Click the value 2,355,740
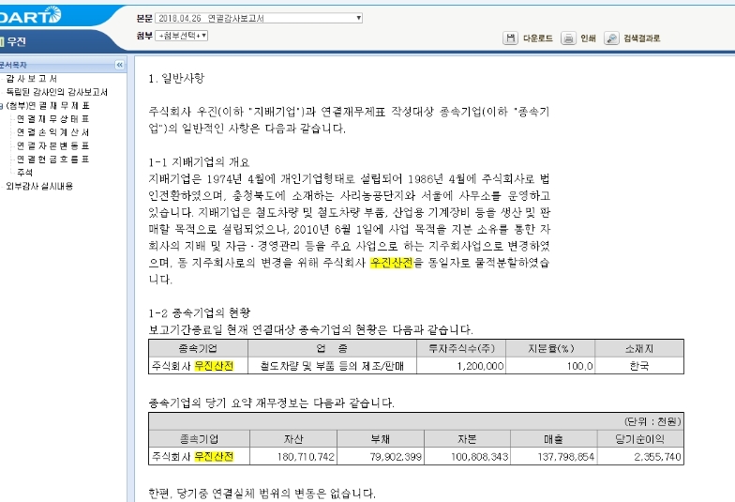The width and height of the screenshot is (735, 502). [657, 456]
